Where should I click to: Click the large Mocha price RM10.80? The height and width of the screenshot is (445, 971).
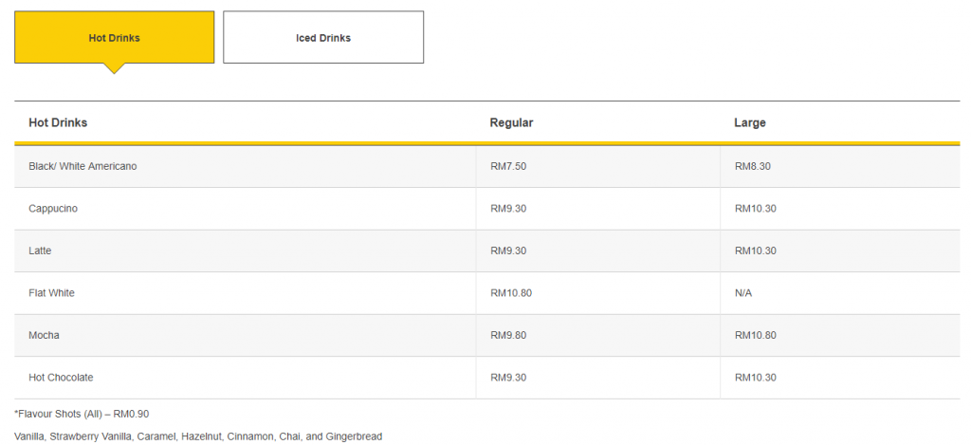tap(755, 335)
